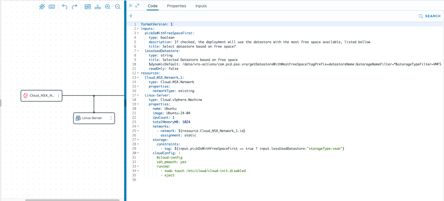Collapse the code panel with double chevron
Viewport: 444px width, 201px height.
click(131, 6)
